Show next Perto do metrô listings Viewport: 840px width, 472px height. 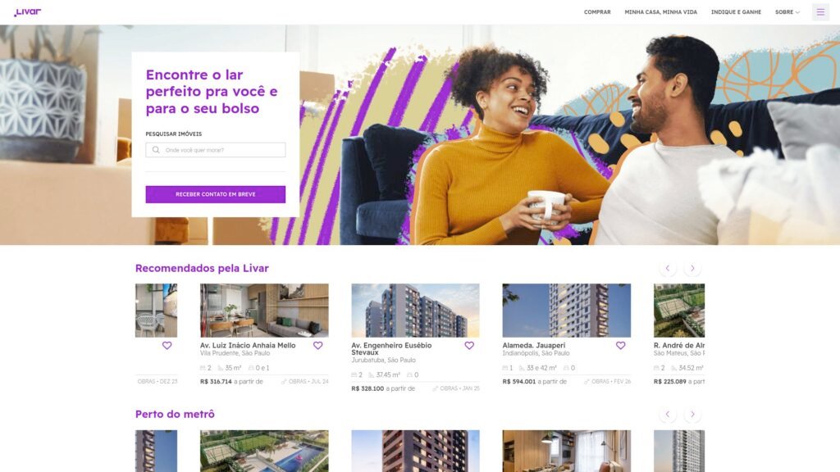click(692, 414)
